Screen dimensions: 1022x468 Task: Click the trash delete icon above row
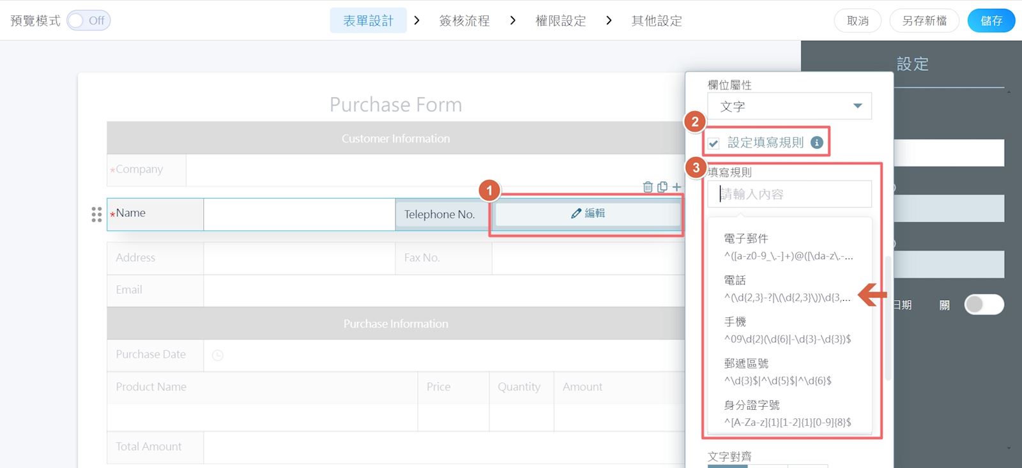[648, 187]
